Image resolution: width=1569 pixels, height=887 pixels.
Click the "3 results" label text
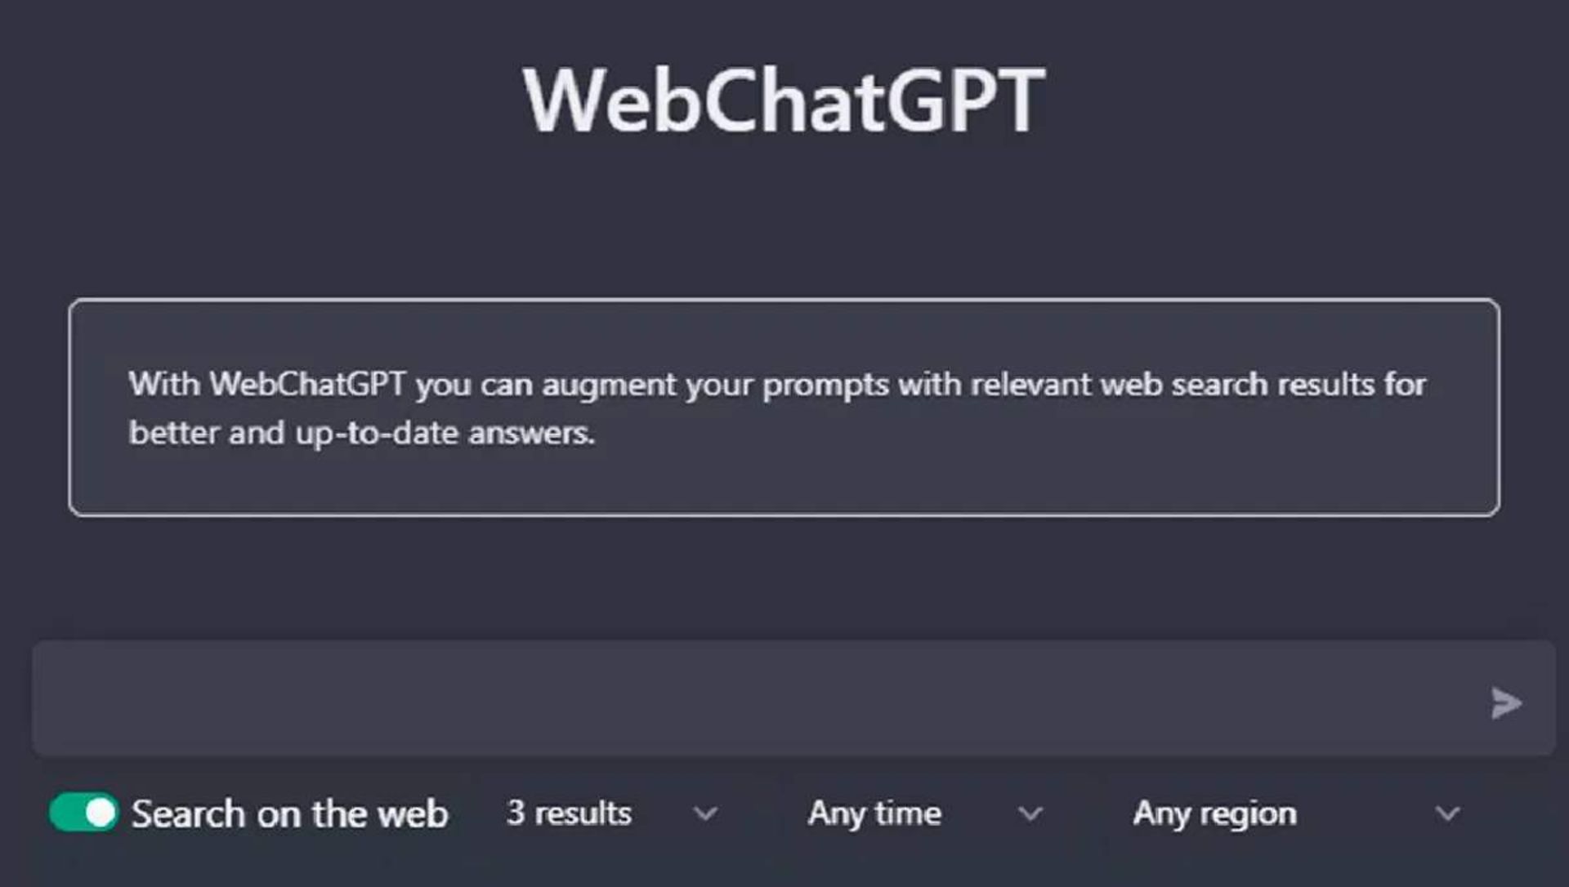point(568,813)
